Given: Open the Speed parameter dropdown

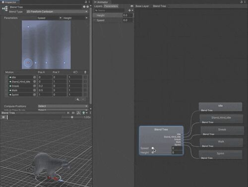Looking at the screenshot, I should coord(49,18).
